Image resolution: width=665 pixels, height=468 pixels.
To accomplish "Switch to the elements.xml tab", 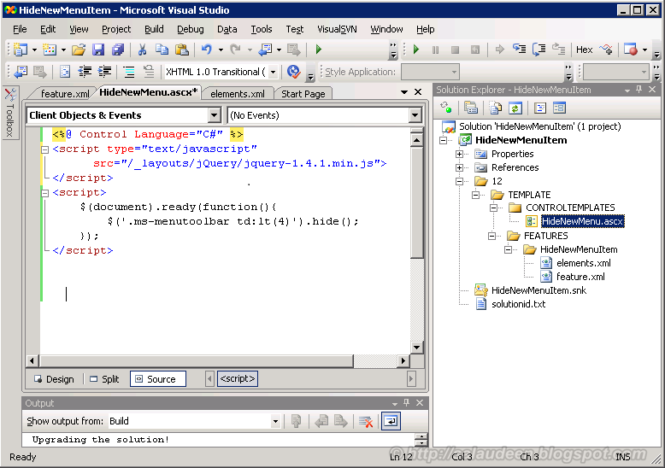I will [237, 94].
